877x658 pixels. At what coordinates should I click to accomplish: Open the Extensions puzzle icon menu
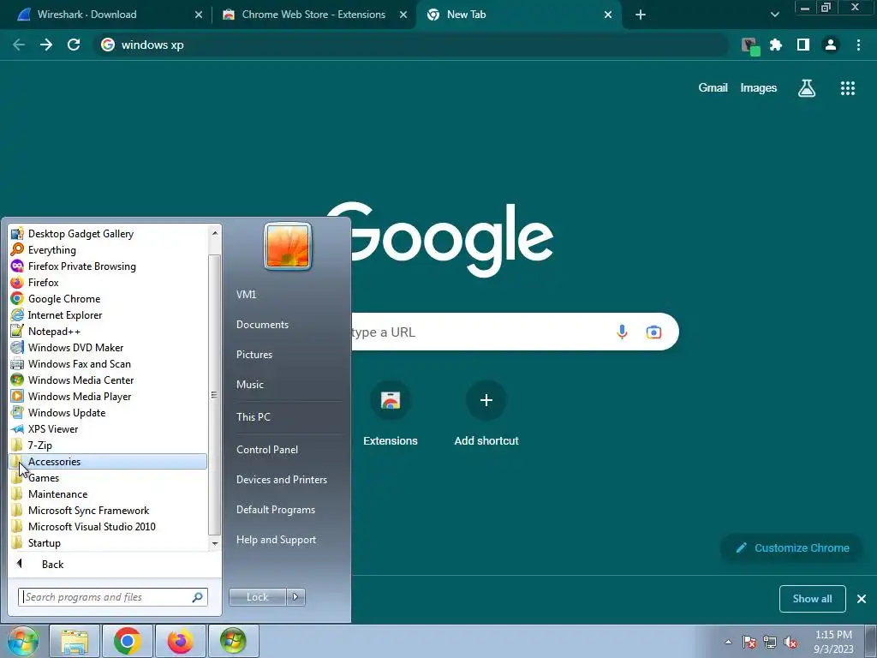pos(776,45)
